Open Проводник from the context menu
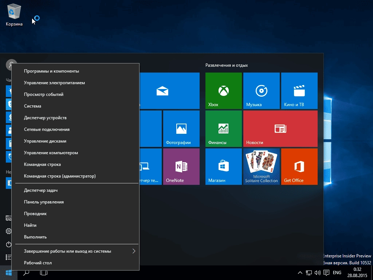The image size is (373, 280). pos(75,214)
